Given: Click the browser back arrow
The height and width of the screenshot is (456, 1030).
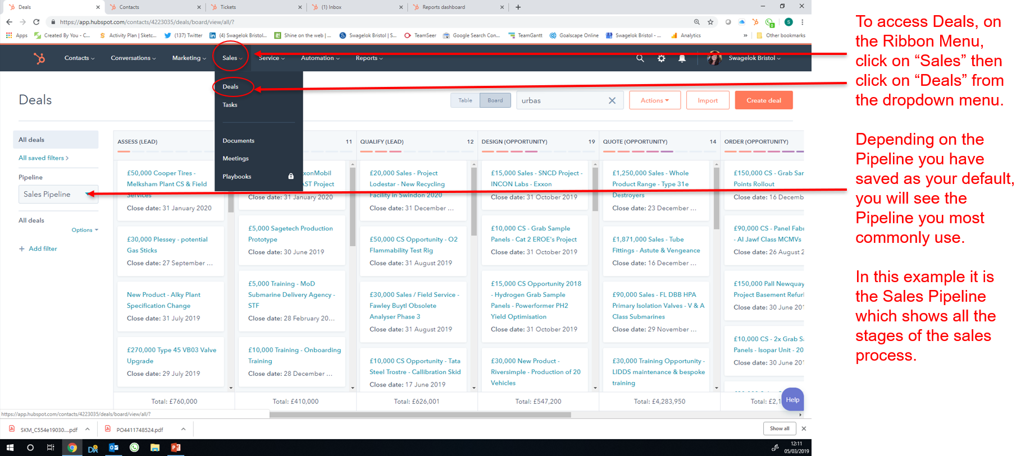Looking at the screenshot, I should pyautogui.click(x=9, y=22).
